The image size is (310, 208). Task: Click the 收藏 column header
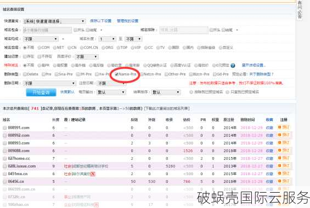click(269, 120)
